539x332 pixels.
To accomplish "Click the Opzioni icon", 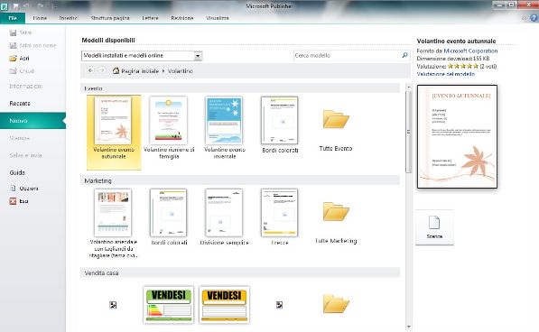I will click(x=13, y=189).
